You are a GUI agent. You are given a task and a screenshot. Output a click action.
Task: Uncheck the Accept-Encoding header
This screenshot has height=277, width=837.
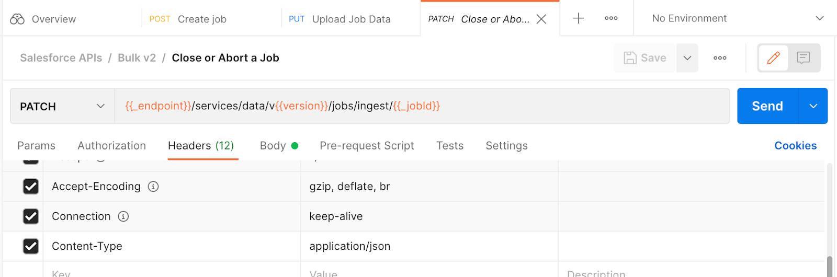point(31,187)
